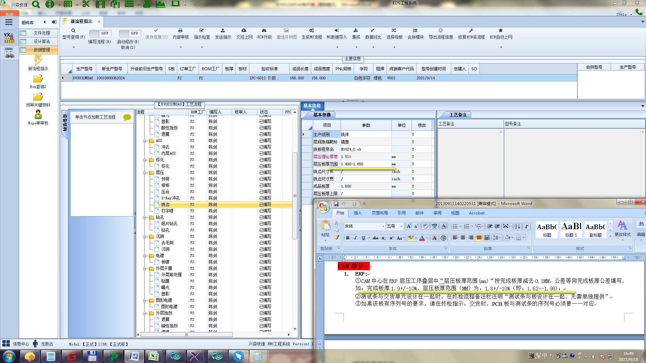
Task: Click the 设计算法 sidebar item
Action: [42, 41]
